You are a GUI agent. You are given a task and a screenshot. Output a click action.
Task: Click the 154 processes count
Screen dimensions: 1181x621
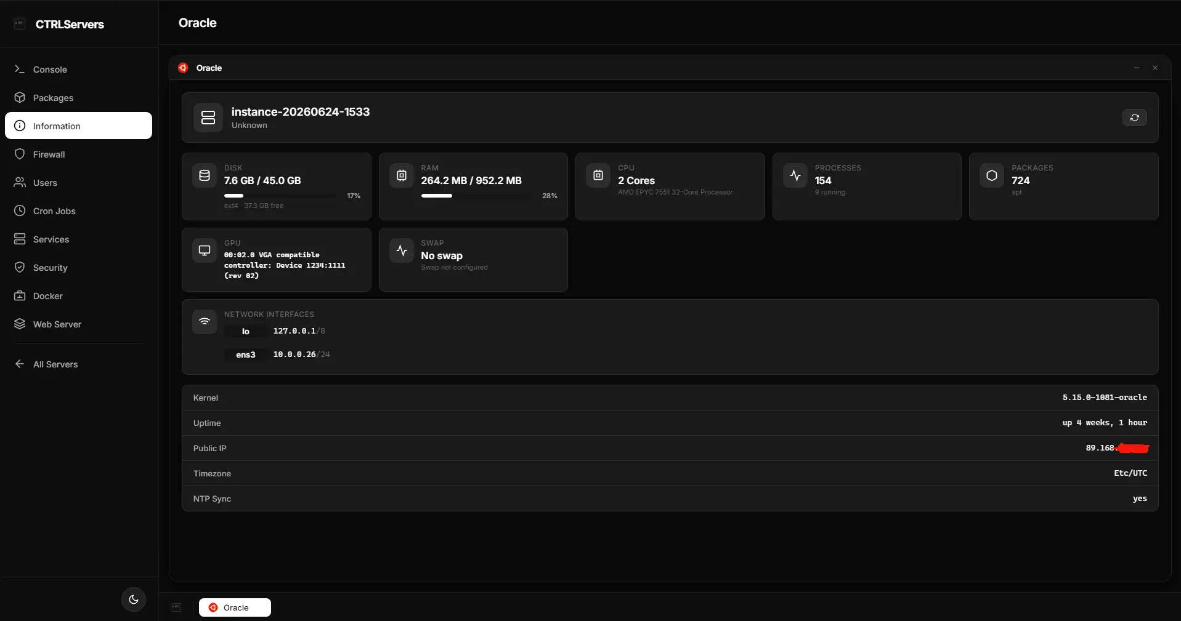(823, 180)
